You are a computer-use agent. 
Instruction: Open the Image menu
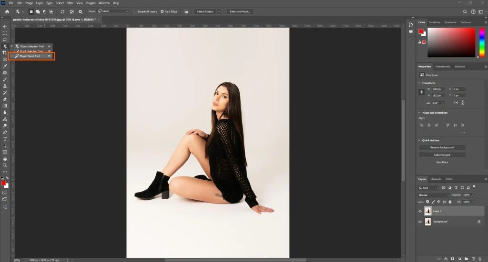(29, 3)
